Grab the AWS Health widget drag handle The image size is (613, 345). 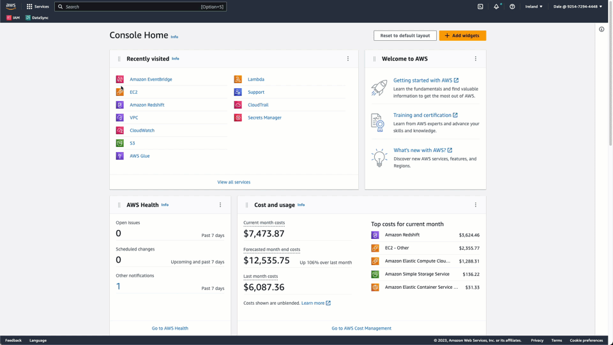119,205
